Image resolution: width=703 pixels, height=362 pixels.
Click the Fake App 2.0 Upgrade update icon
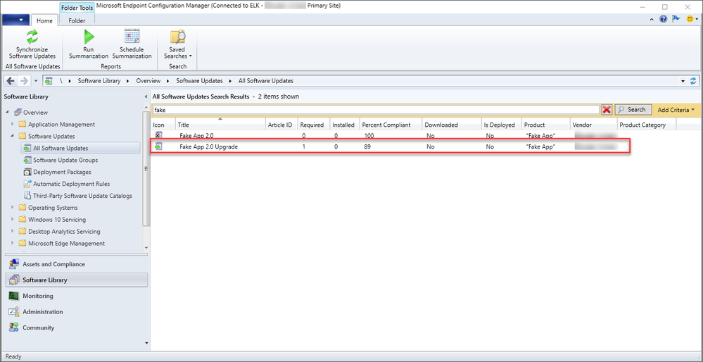pyautogui.click(x=158, y=146)
